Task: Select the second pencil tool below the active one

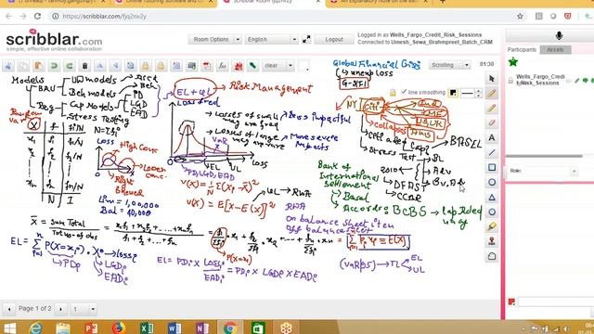Action: pyautogui.click(x=492, y=109)
